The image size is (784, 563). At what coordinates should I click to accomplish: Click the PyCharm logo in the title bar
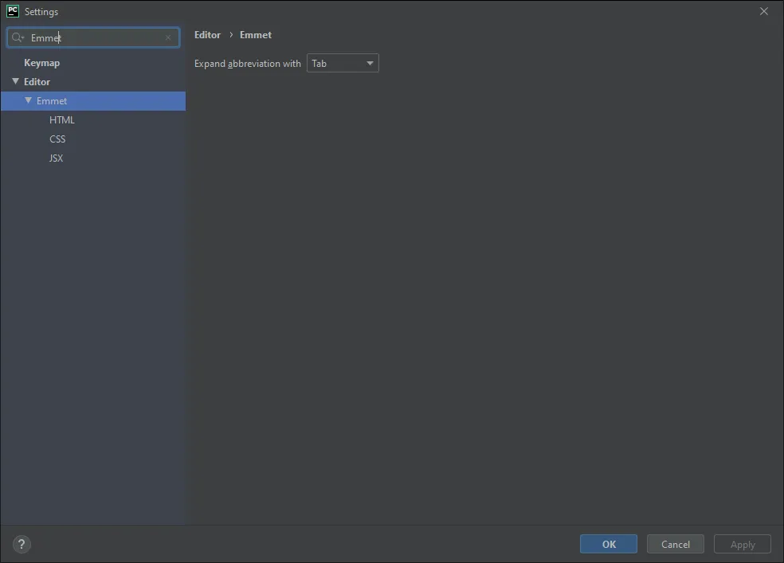13,11
